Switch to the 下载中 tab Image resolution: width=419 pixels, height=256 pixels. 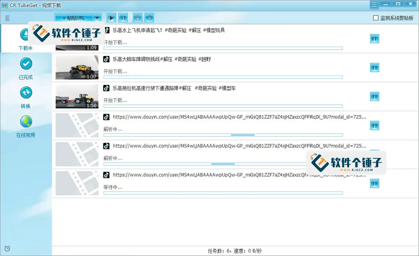click(x=26, y=38)
